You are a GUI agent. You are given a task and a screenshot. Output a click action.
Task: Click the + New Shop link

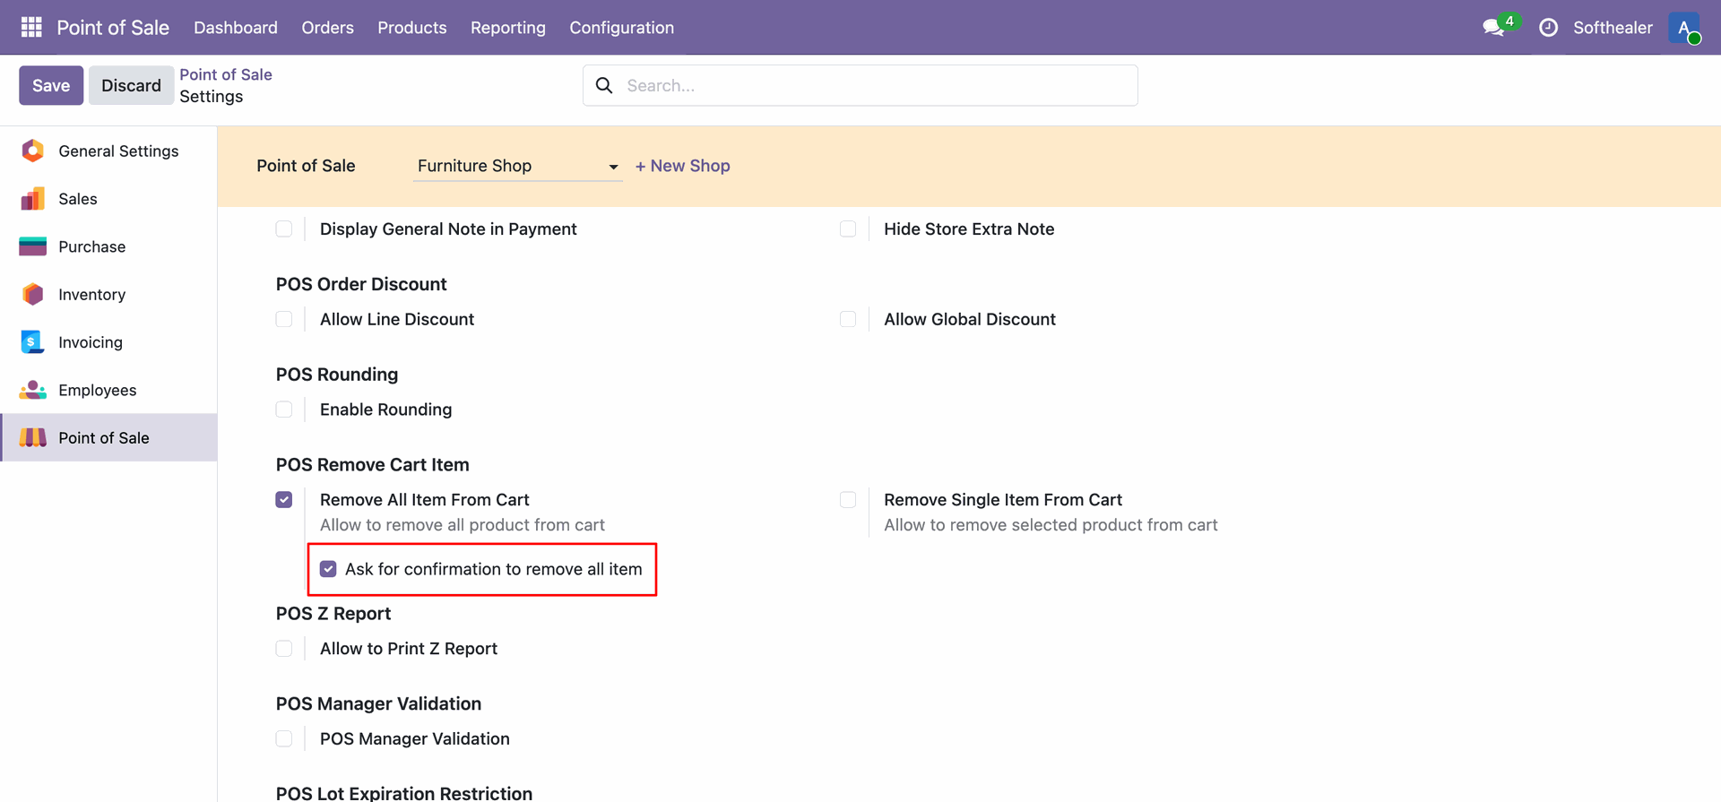(683, 166)
